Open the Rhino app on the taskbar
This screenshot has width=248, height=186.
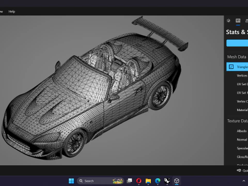pyautogui.click(x=167, y=181)
